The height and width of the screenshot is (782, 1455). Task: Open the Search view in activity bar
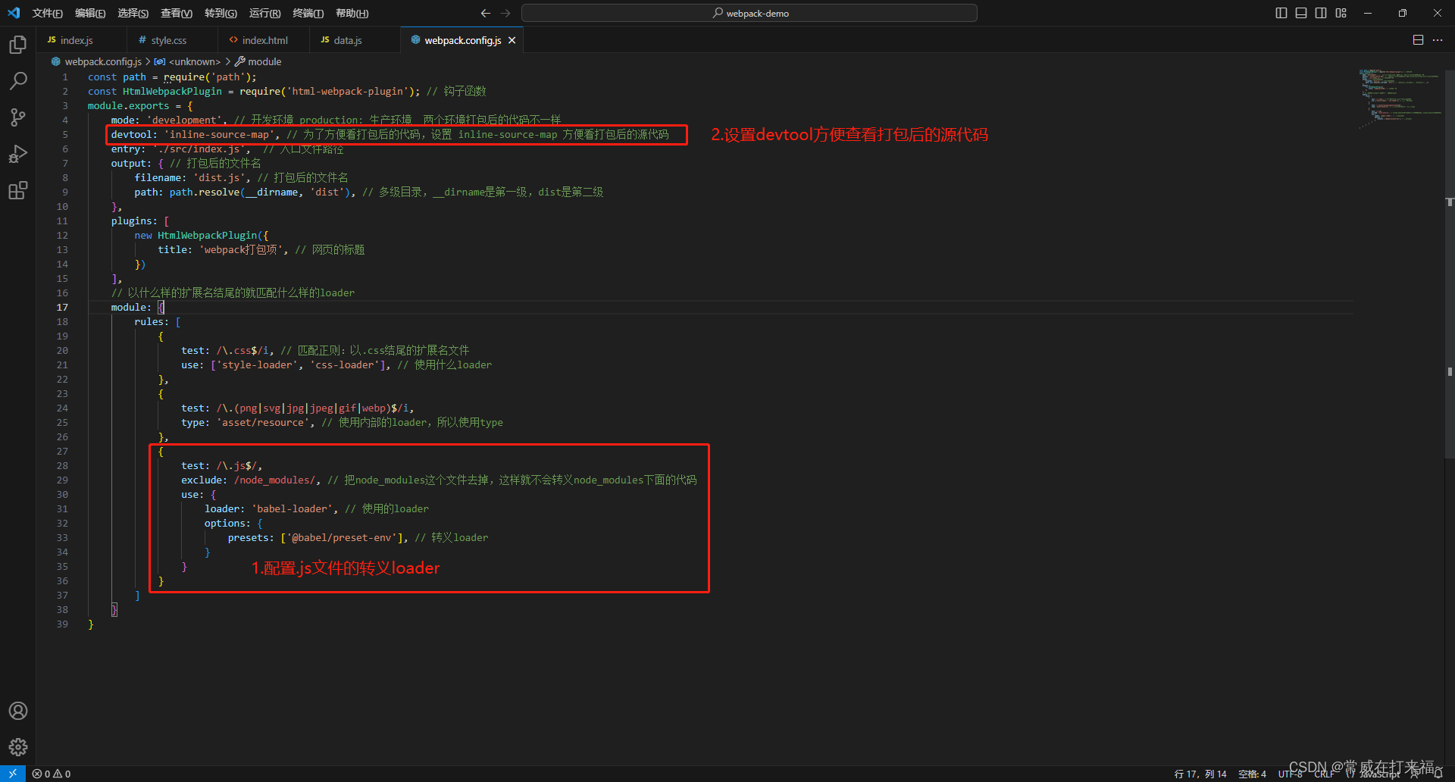click(x=18, y=81)
